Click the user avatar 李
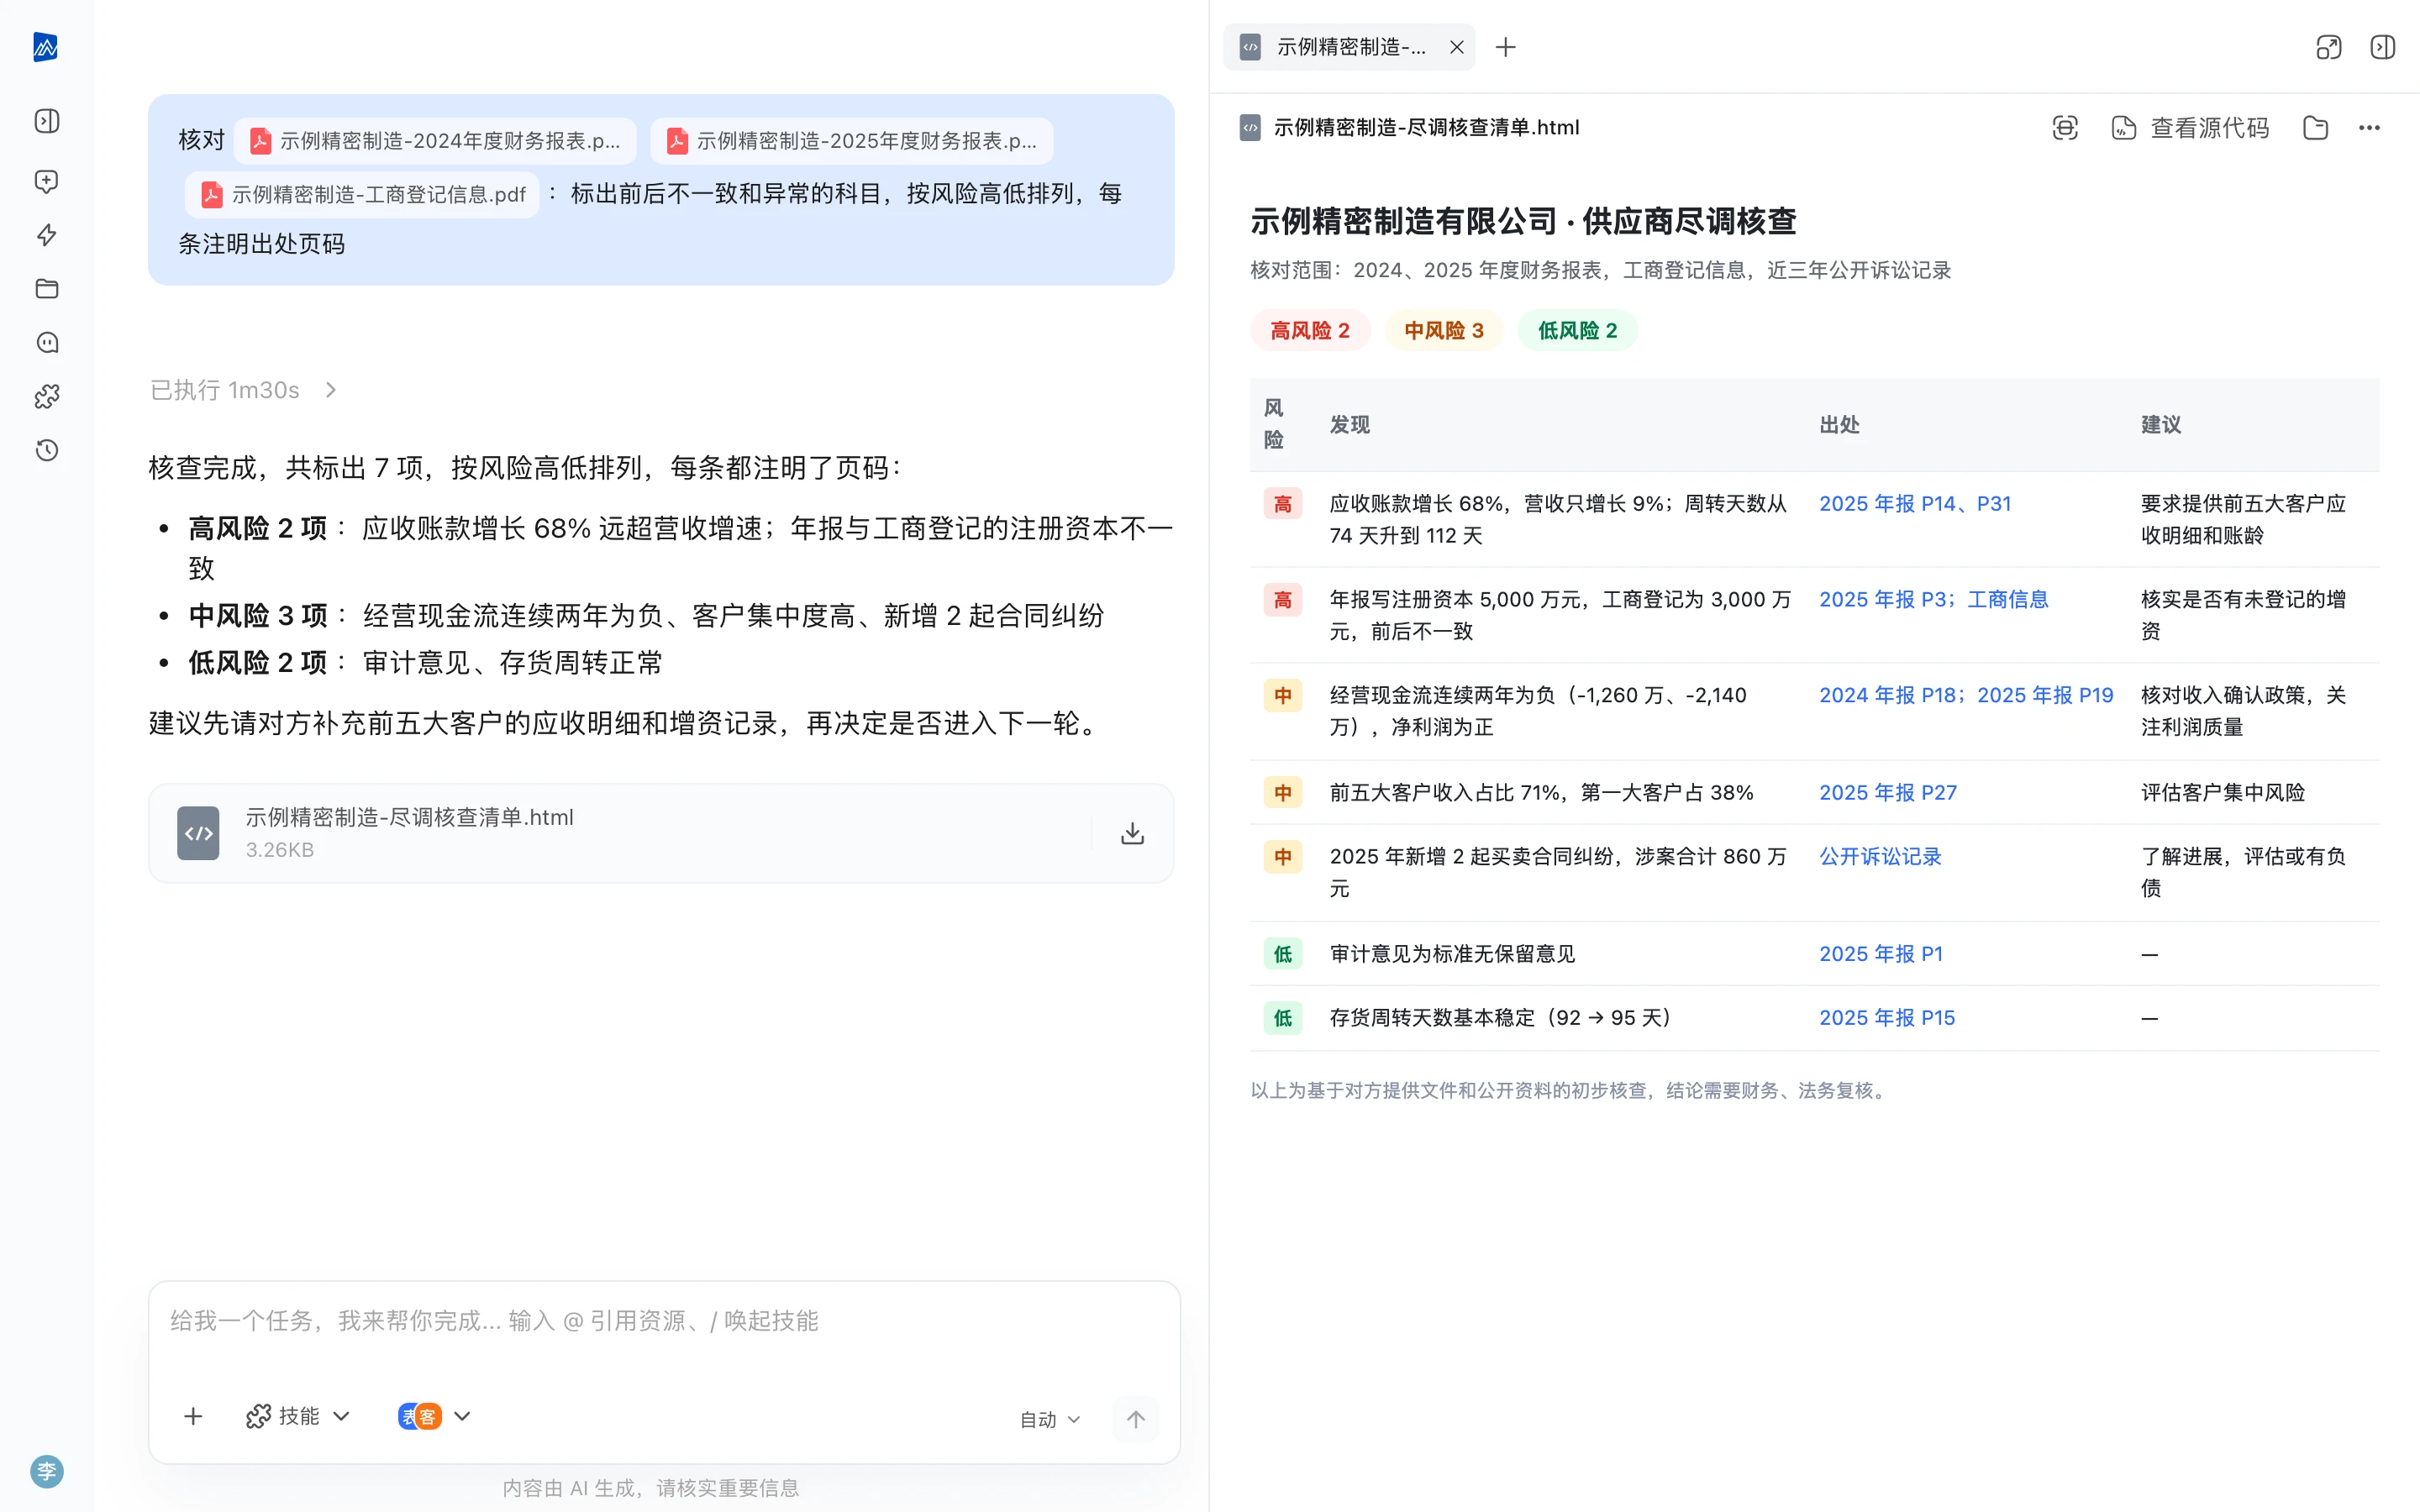2420x1512 pixels. tap(46, 1471)
